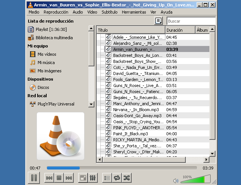Select Fools_Garden_-_Lemon_T... track
Screen dimensions: 241x185
[x=153, y=80]
